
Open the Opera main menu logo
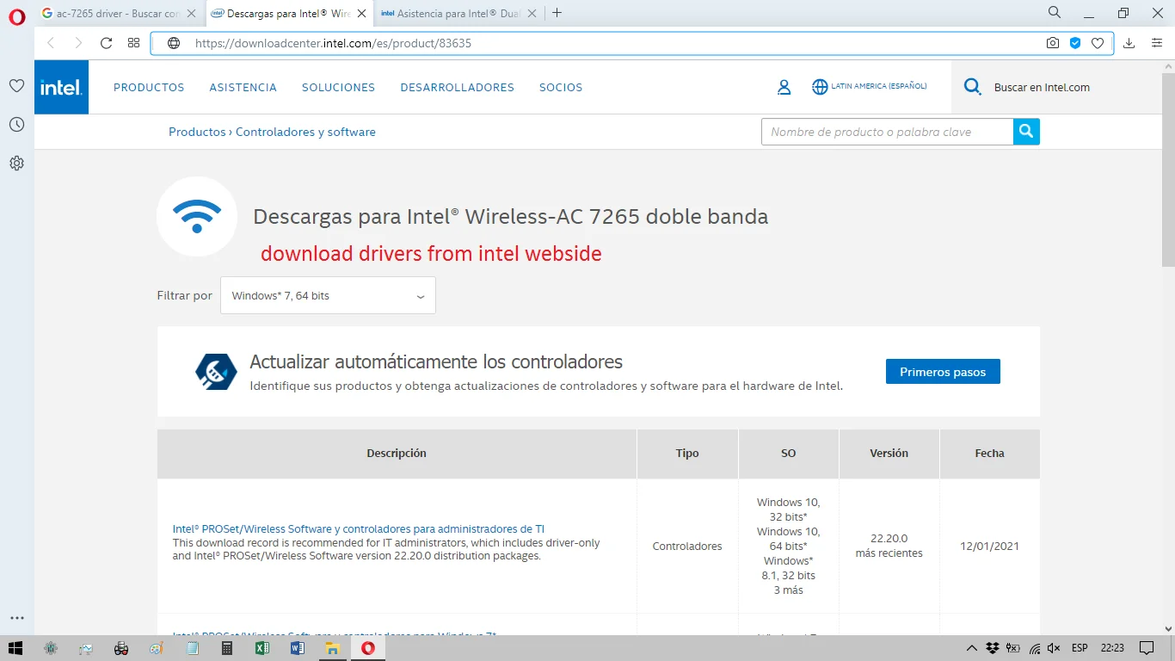16,16
